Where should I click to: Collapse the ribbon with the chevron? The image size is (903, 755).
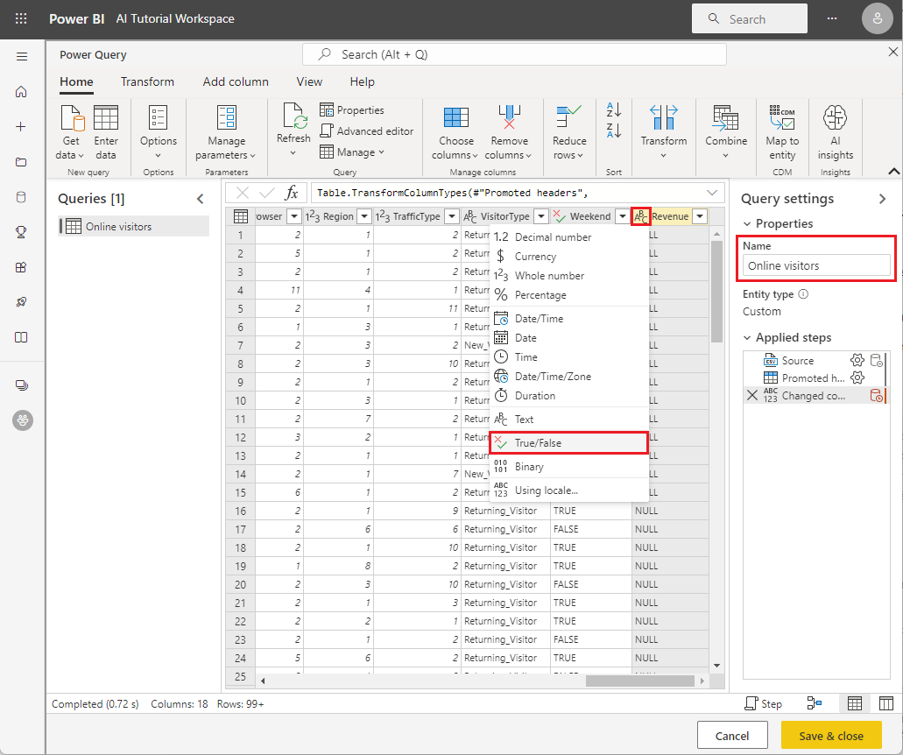(893, 171)
